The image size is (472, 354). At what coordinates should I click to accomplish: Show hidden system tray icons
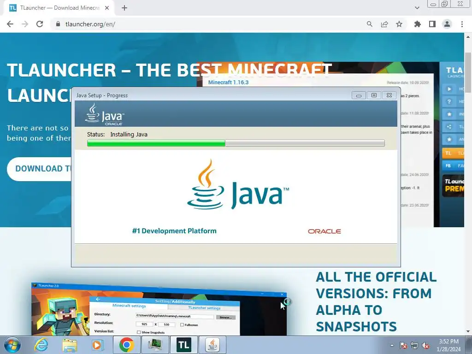click(x=392, y=345)
